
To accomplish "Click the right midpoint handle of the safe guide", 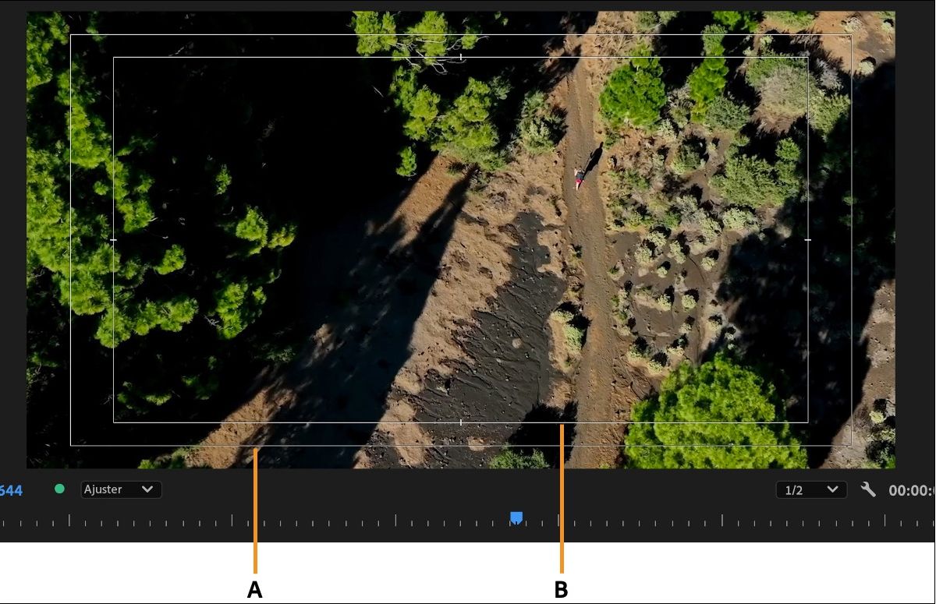I will [x=809, y=240].
